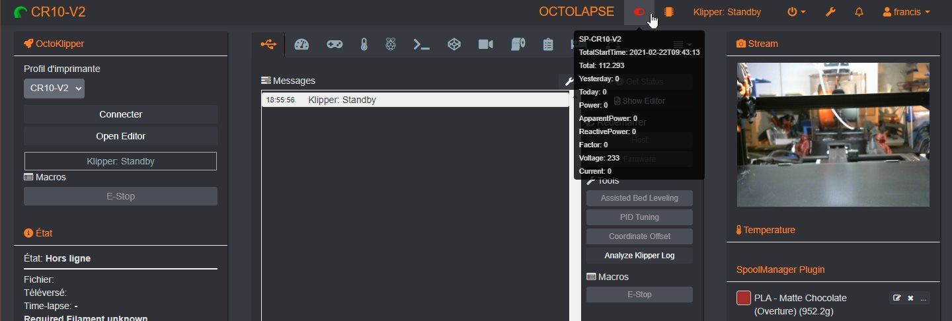Image resolution: width=952 pixels, height=321 pixels.
Task: Click the sidebar E-Stop macro button
Action: [x=120, y=196]
